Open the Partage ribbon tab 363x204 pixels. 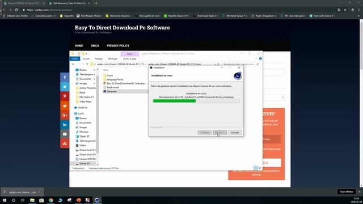[x=99, y=59]
